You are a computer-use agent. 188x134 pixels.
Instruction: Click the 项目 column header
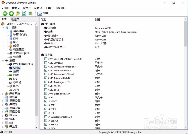coord(67,20)
